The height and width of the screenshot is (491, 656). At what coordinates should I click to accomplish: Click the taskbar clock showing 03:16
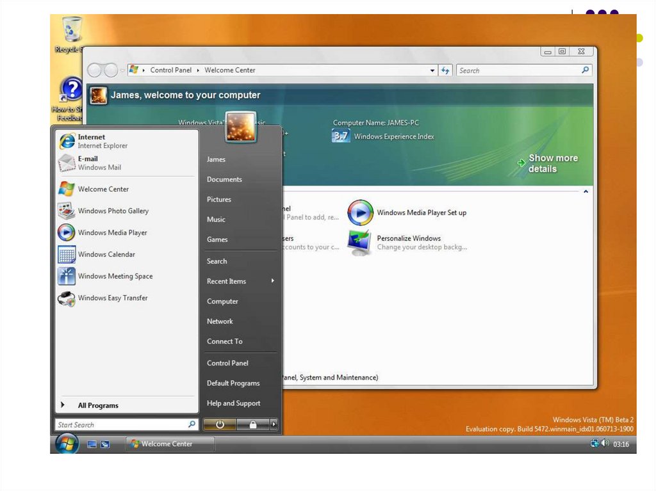coord(621,444)
